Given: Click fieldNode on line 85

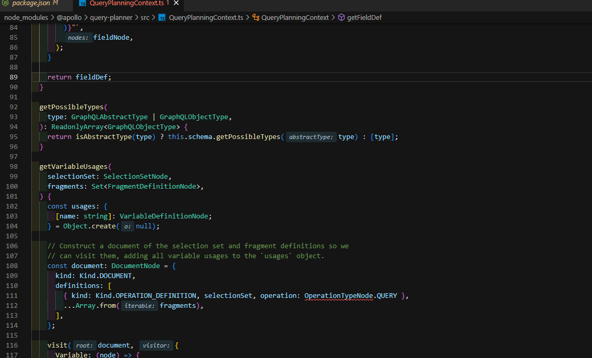Looking at the screenshot, I should pyautogui.click(x=111, y=38).
